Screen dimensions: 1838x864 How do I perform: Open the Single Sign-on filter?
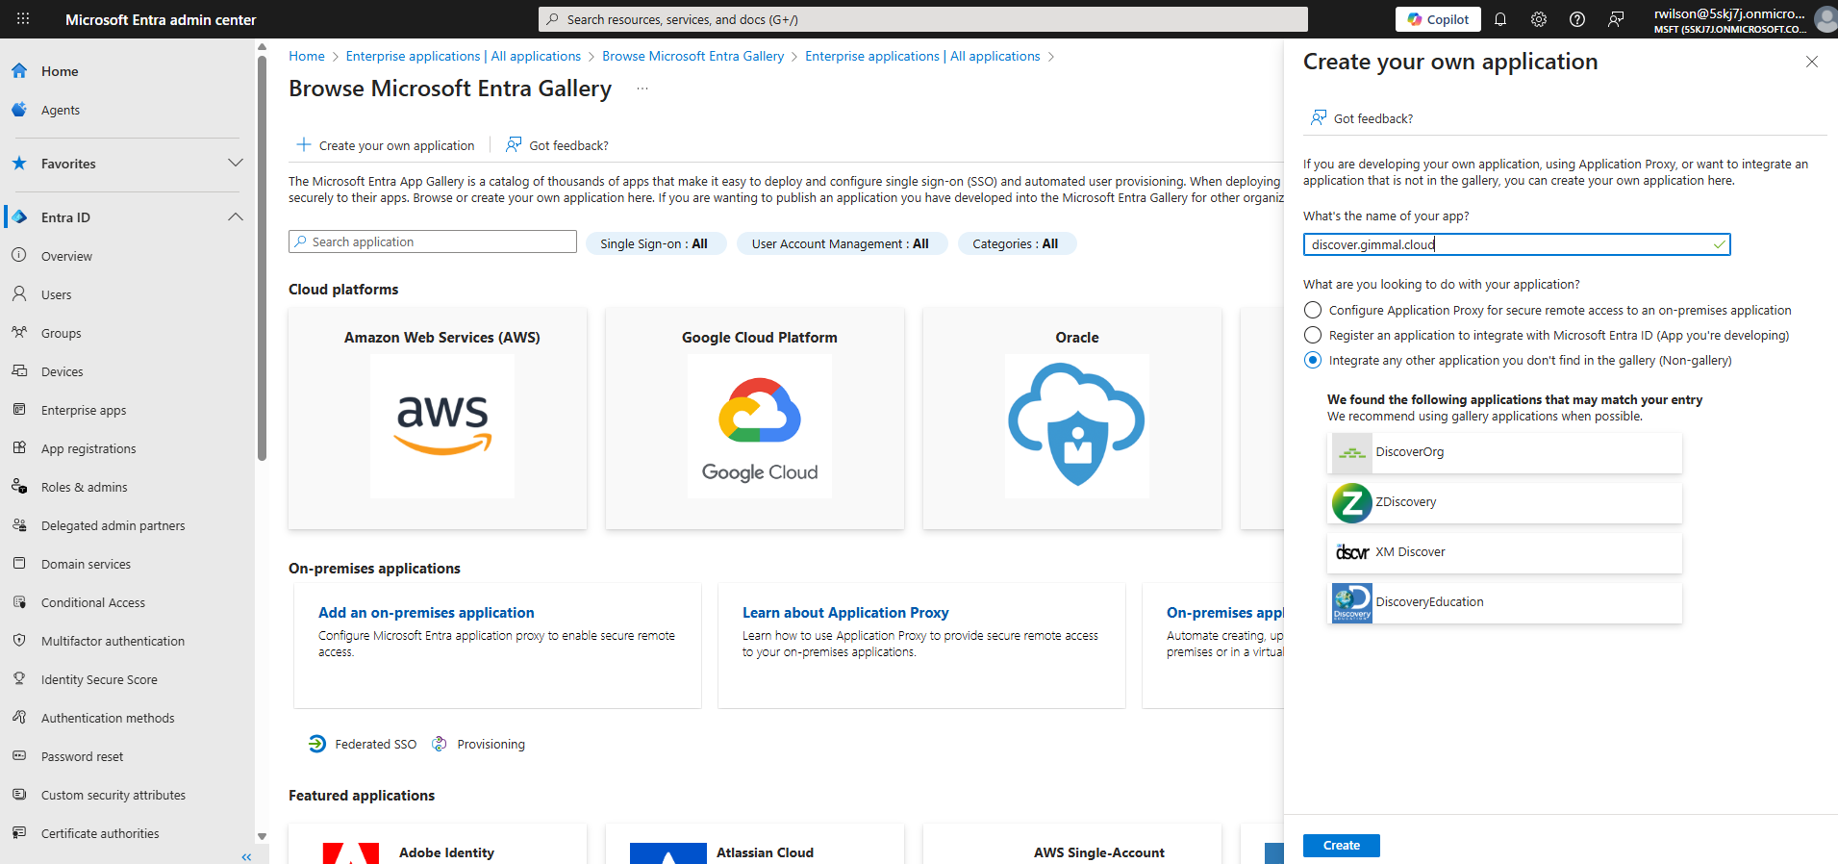pos(654,244)
